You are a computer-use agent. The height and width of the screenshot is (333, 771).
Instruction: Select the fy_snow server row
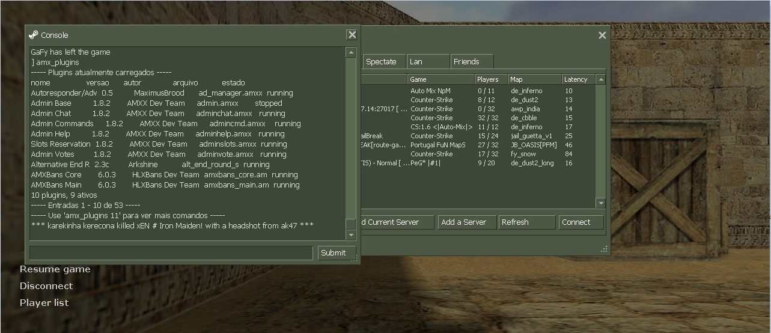[x=478, y=154]
